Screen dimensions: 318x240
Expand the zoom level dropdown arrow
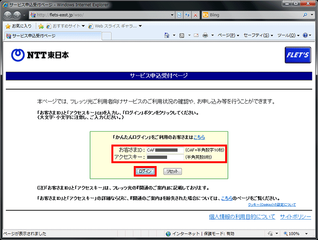[x=307, y=234]
